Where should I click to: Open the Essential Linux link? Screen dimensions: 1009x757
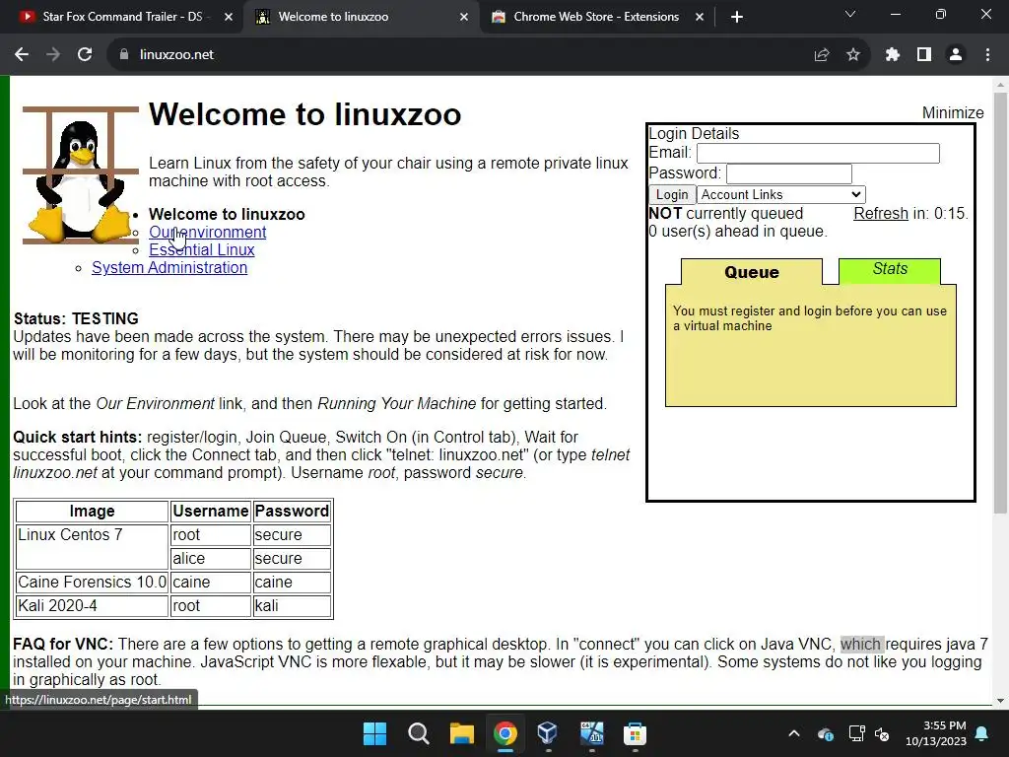click(x=201, y=249)
